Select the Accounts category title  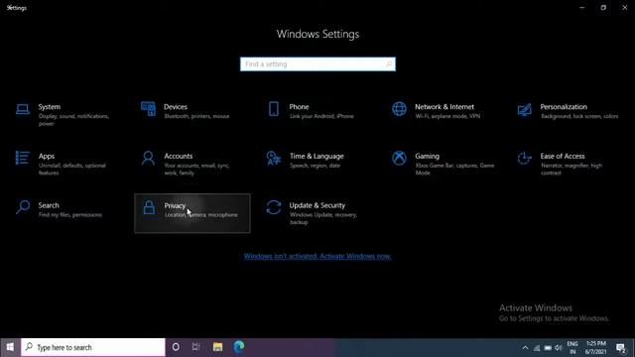[179, 157]
